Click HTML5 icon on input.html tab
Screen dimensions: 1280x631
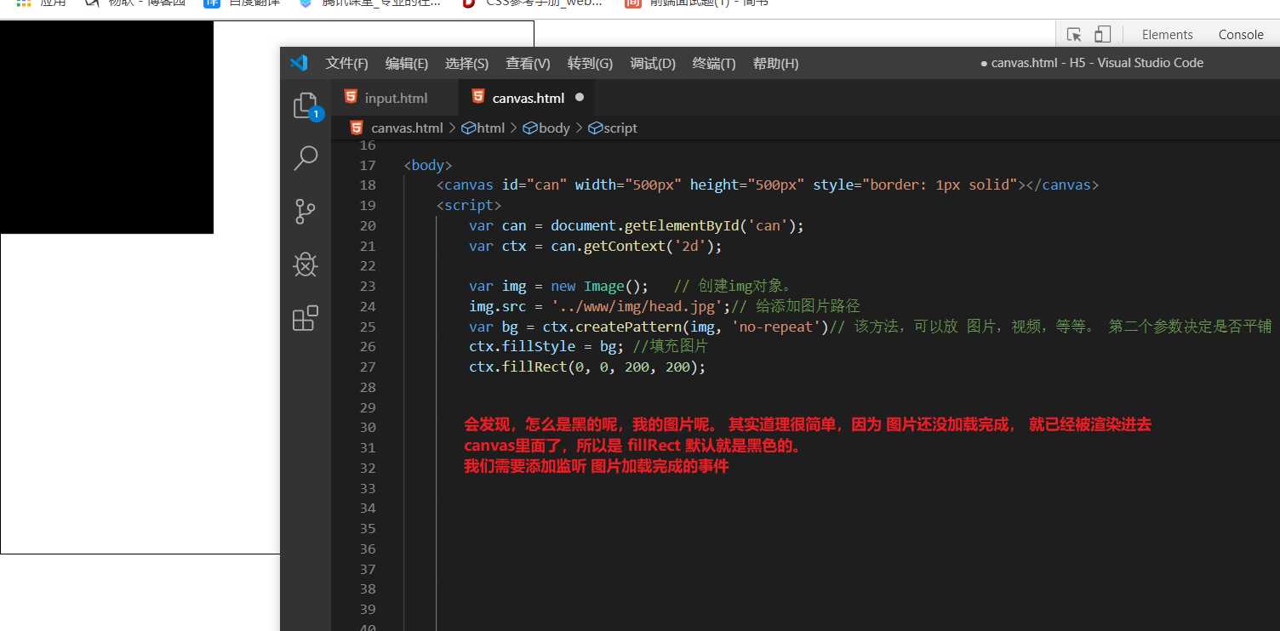351,97
